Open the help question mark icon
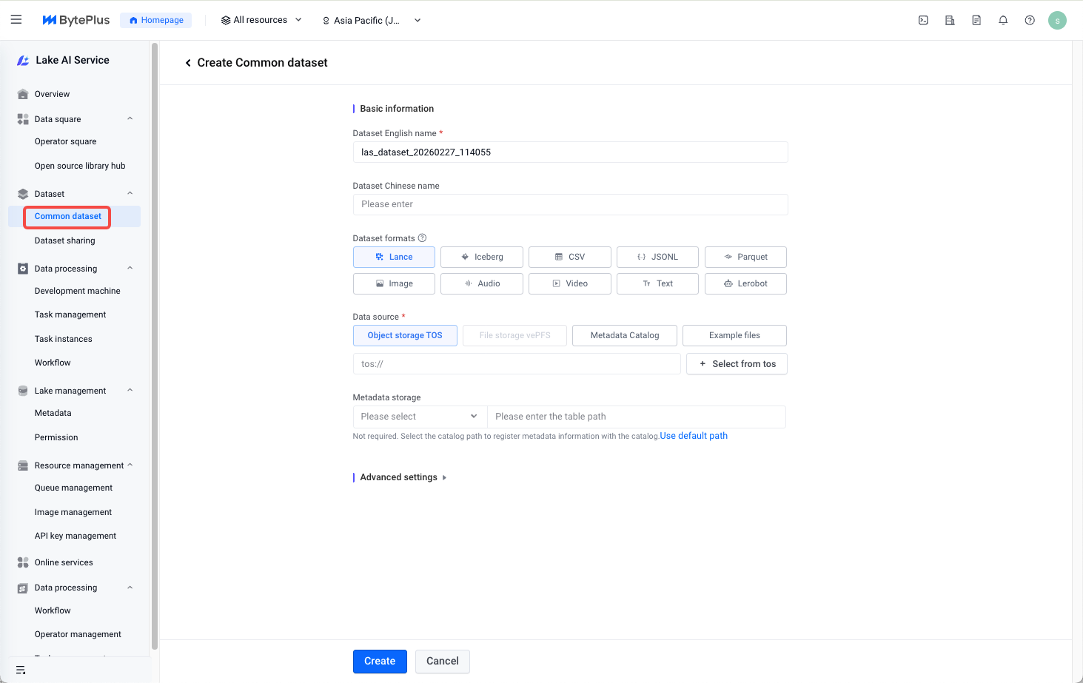This screenshot has width=1083, height=683. pyautogui.click(x=1030, y=21)
